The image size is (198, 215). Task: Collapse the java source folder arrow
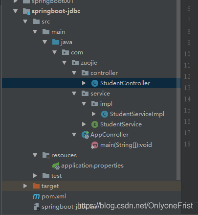pos(45,42)
